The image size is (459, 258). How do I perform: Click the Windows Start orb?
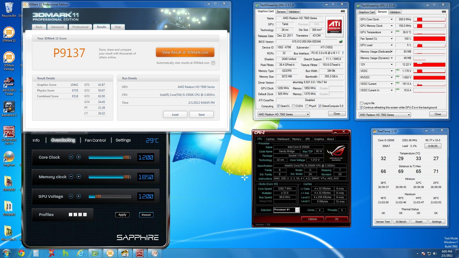(x=6, y=253)
